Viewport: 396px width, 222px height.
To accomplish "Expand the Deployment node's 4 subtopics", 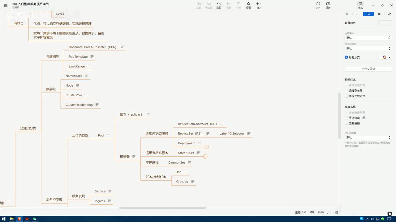I will (207, 147).
